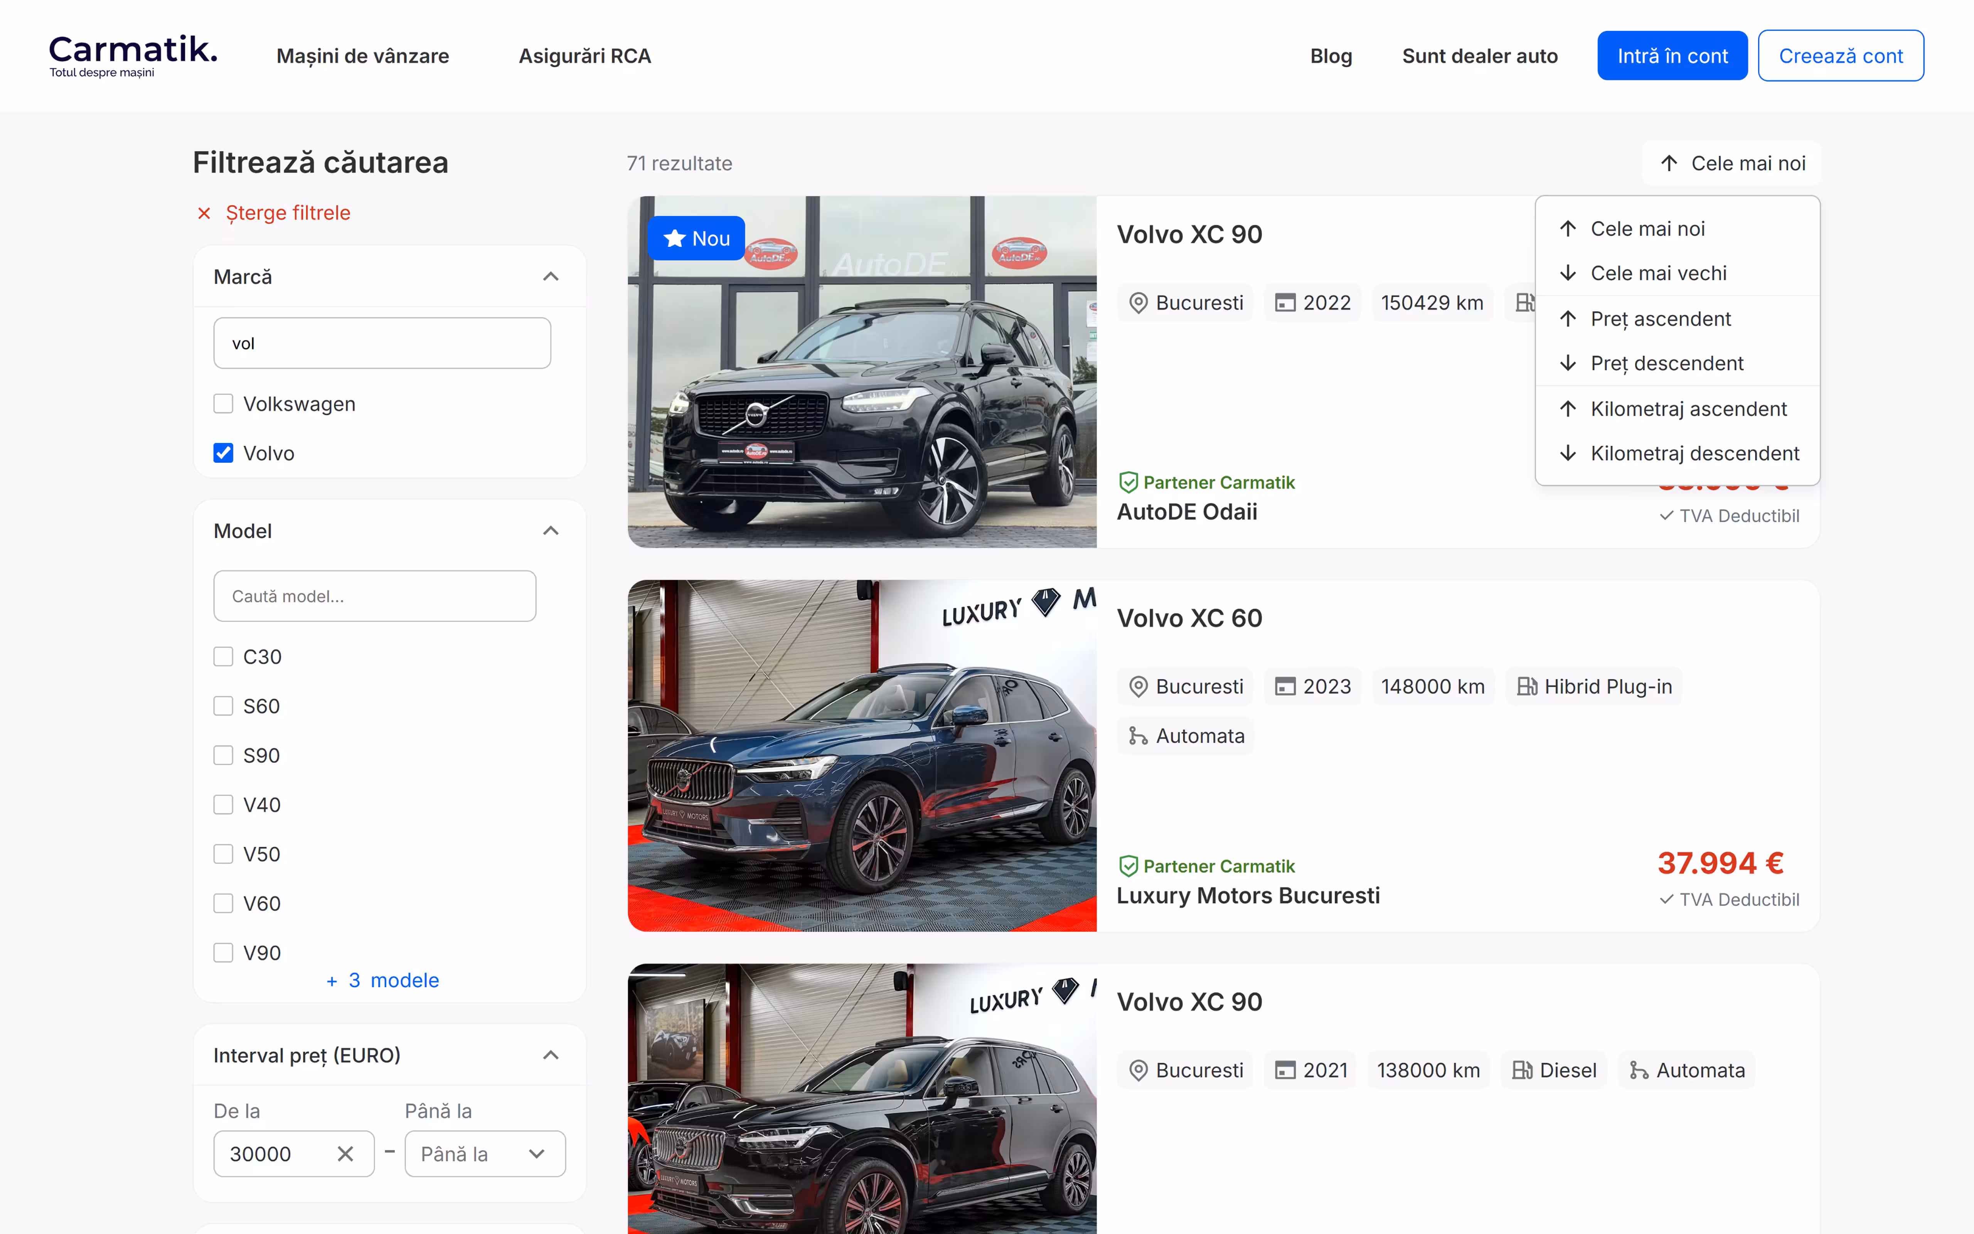1974x1234 pixels.
Task: Sort by Preț descendent
Action: pyautogui.click(x=1677, y=363)
